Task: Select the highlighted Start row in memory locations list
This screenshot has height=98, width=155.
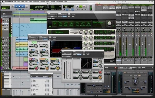Action: point(41,78)
